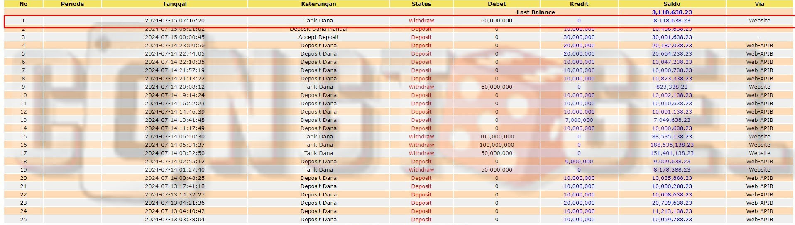Screen dimensions: 795x225
Task: Click row number 25
Action: (x=23, y=220)
